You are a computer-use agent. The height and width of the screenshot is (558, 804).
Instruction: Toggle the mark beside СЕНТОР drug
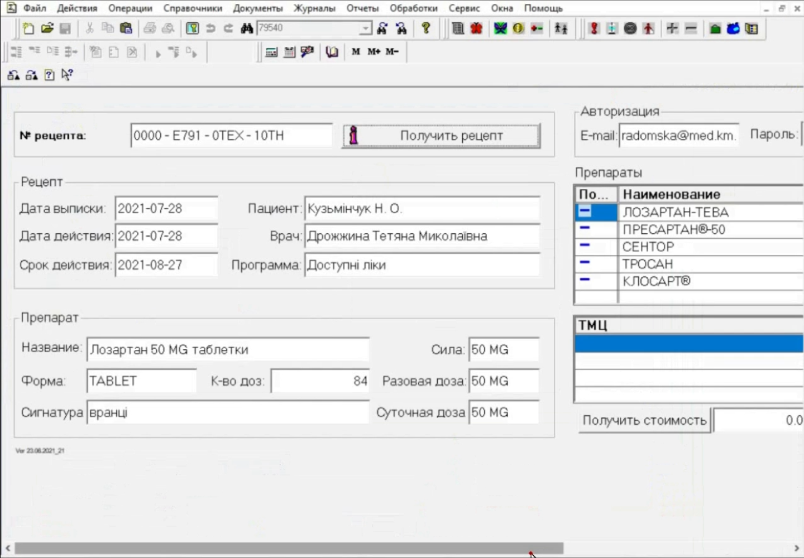pyautogui.click(x=585, y=246)
